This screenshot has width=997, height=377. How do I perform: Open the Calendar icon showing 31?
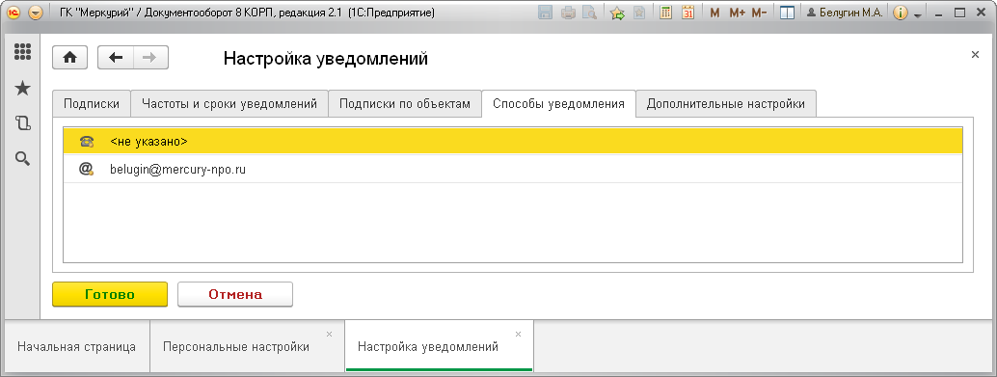tap(687, 13)
